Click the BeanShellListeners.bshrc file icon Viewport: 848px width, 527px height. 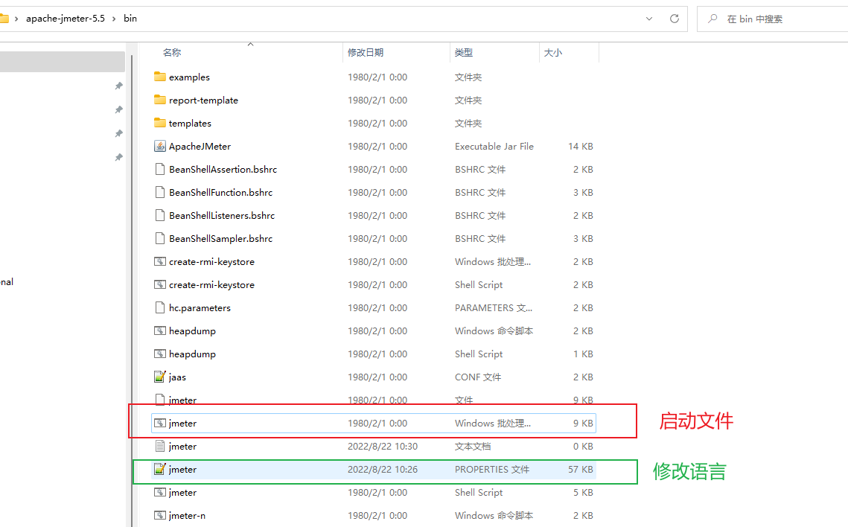point(159,215)
